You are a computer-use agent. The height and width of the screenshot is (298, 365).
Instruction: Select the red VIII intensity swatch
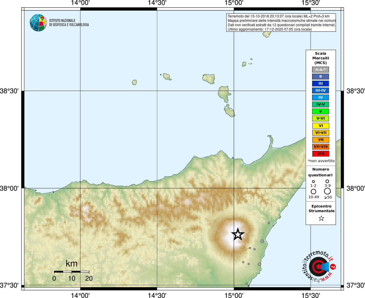click(321, 154)
